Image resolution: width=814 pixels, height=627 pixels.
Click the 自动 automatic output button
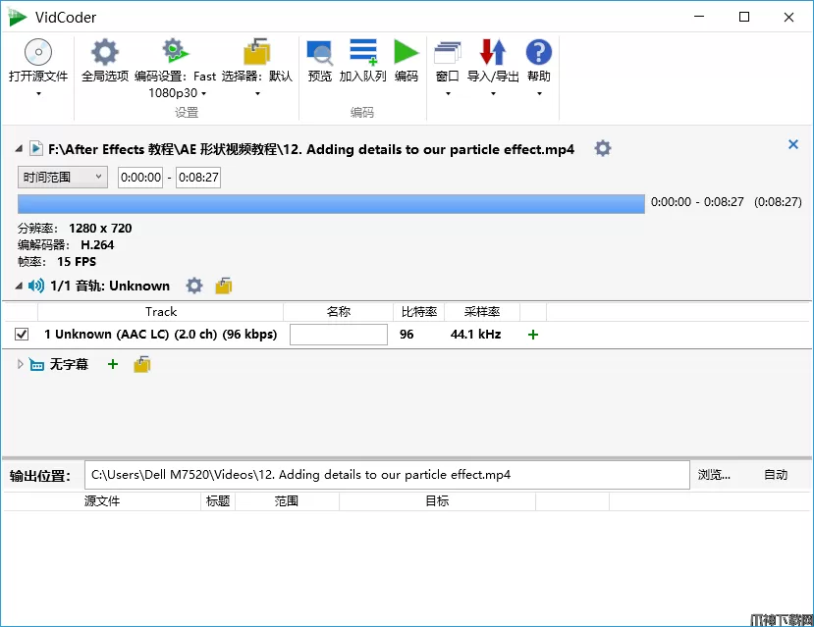coord(776,475)
